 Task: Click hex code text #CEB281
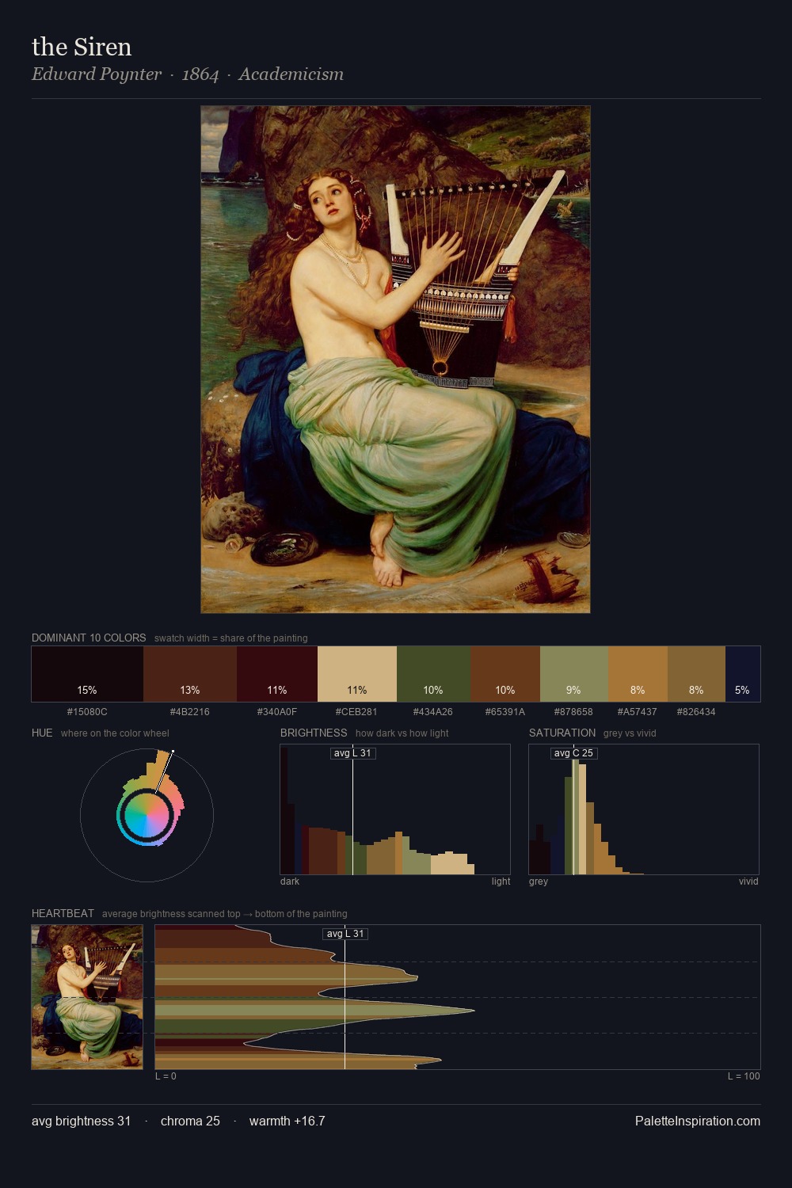356,712
